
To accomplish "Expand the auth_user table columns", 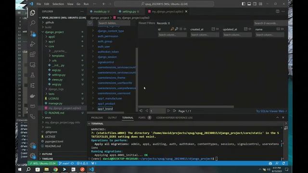I will tap(93, 47).
